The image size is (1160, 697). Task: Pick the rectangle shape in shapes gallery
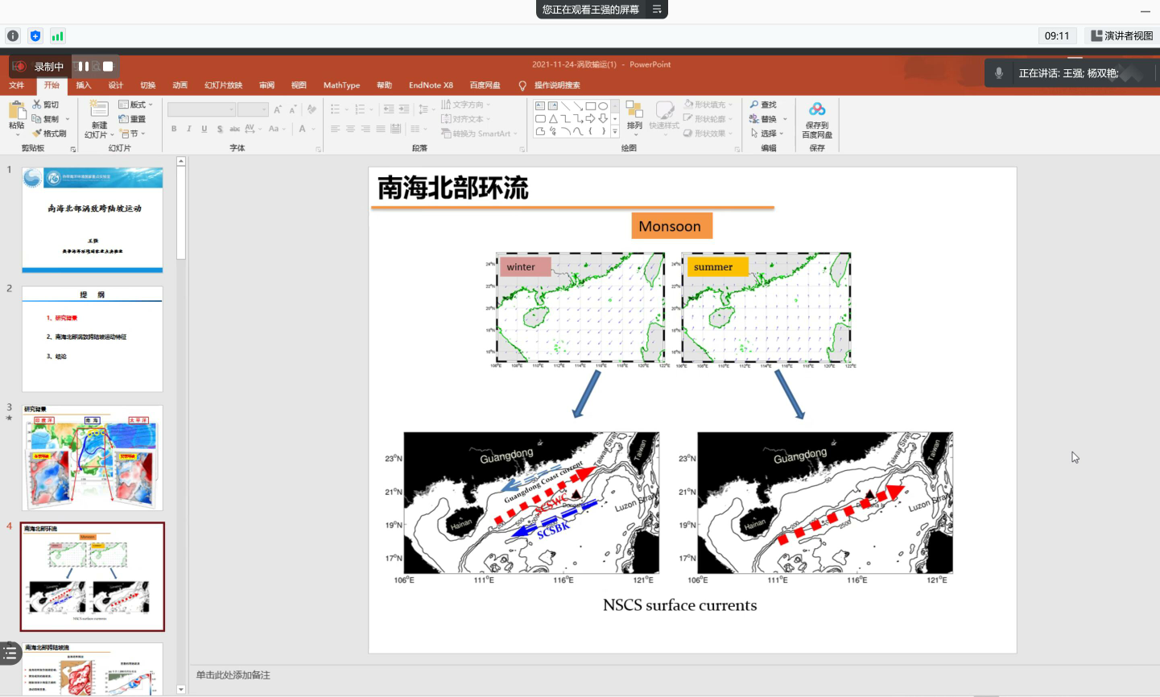click(590, 106)
